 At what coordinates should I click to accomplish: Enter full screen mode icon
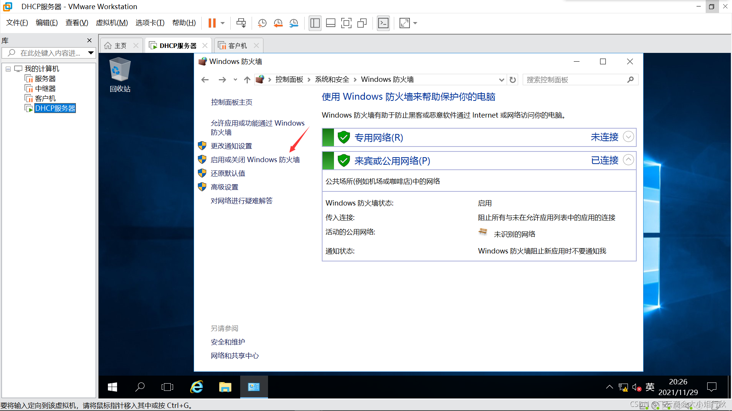click(x=346, y=23)
